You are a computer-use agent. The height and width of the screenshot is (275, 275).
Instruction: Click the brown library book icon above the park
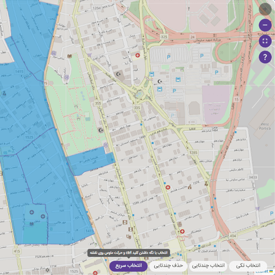(70, 56)
